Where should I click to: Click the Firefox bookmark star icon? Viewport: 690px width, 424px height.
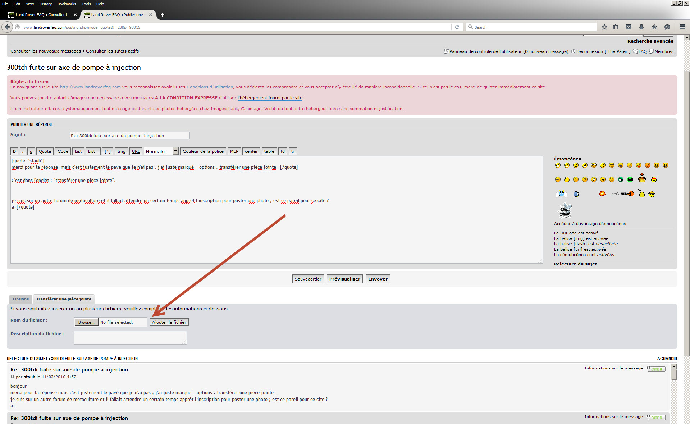pyautogui.click(x=604, y=27)
